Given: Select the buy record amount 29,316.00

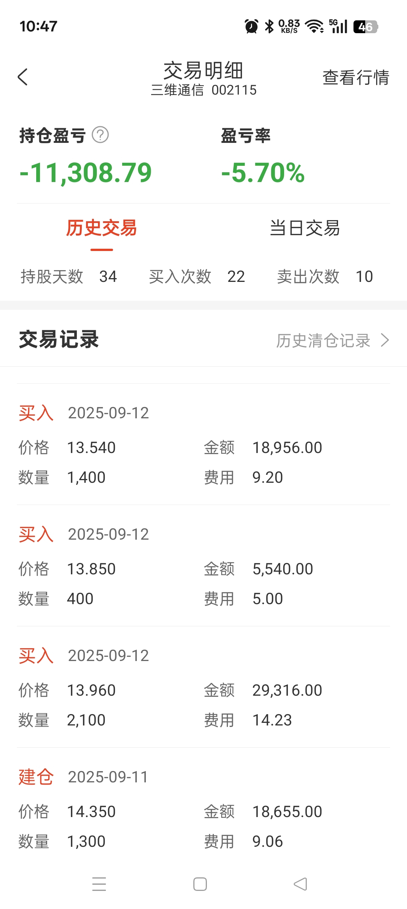Looking at the screenshot, I should [287, 690].
